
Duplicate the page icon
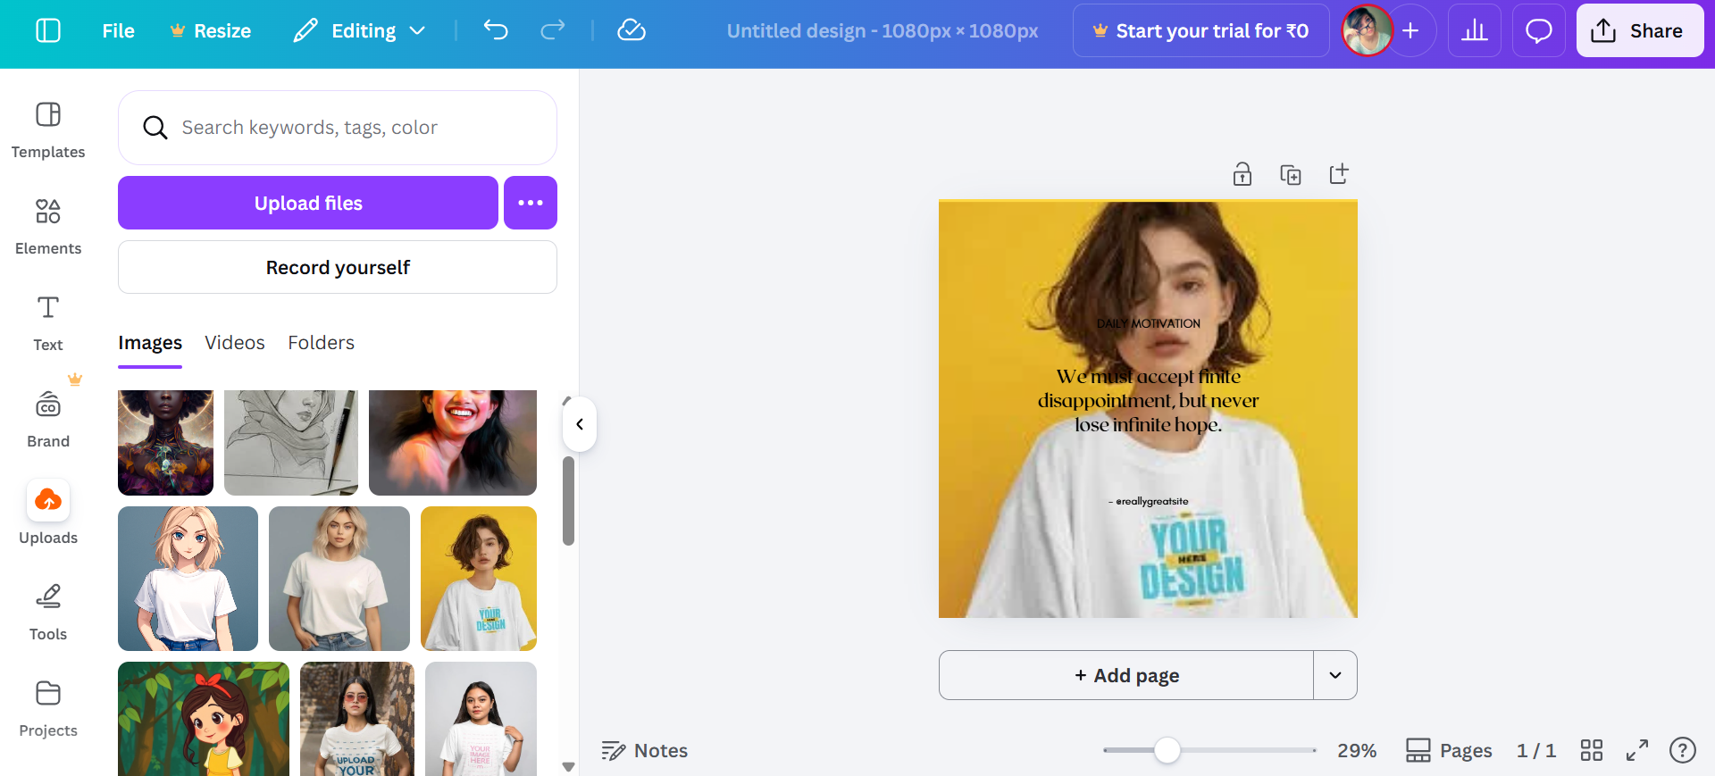(1291, 174)
